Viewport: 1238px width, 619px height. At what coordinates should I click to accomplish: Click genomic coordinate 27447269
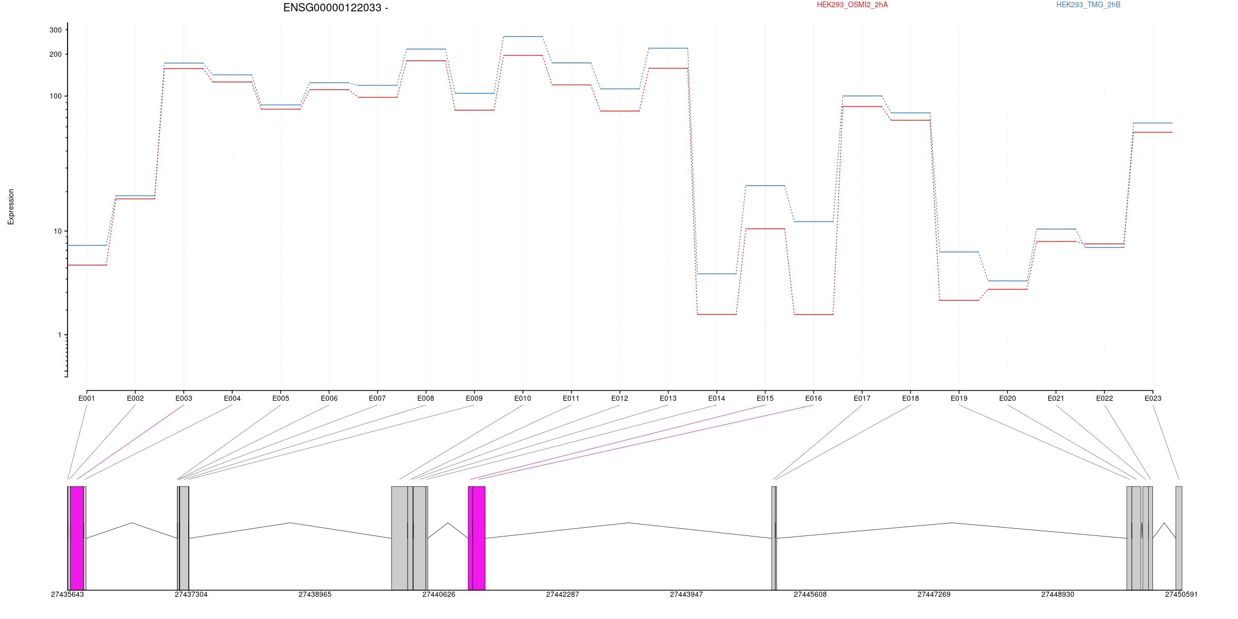934,594
